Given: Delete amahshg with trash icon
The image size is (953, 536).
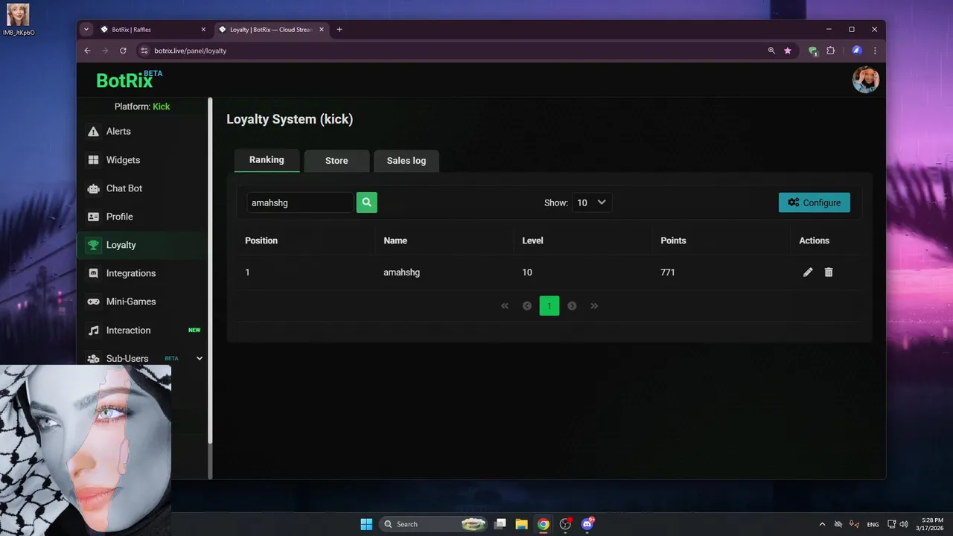Looking at the screenshot, I should click(x=829, y=272).
